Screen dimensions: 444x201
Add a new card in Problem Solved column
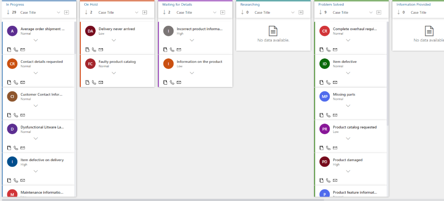pyautogui.click(x=379, y=12)
